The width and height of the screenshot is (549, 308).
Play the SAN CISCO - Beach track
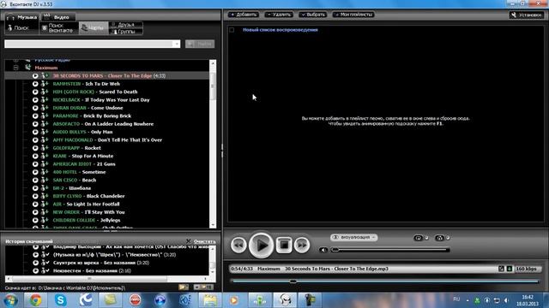tap(35, 181)
